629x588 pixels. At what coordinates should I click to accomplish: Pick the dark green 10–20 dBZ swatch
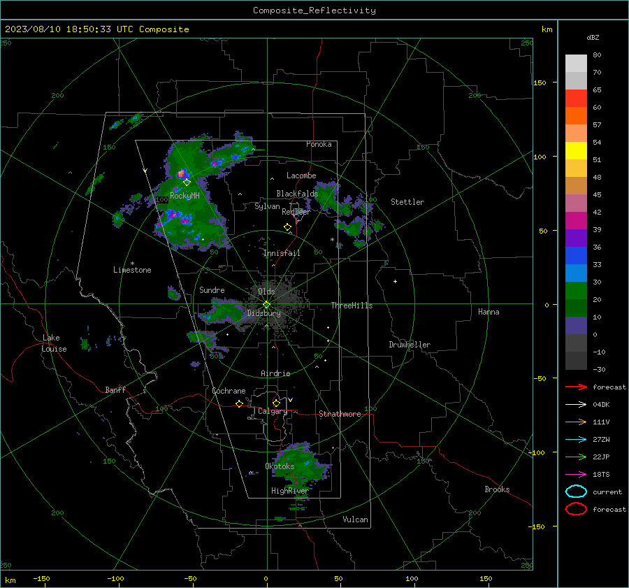tap(576, 308)
